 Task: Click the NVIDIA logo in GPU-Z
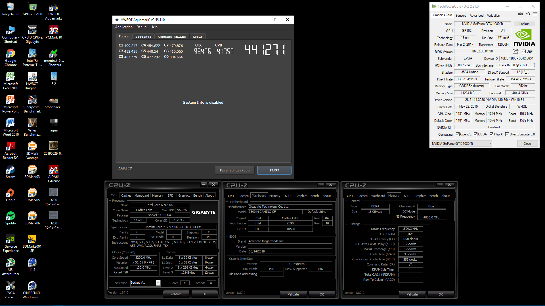pyautogui.click(x=524, y=38)
